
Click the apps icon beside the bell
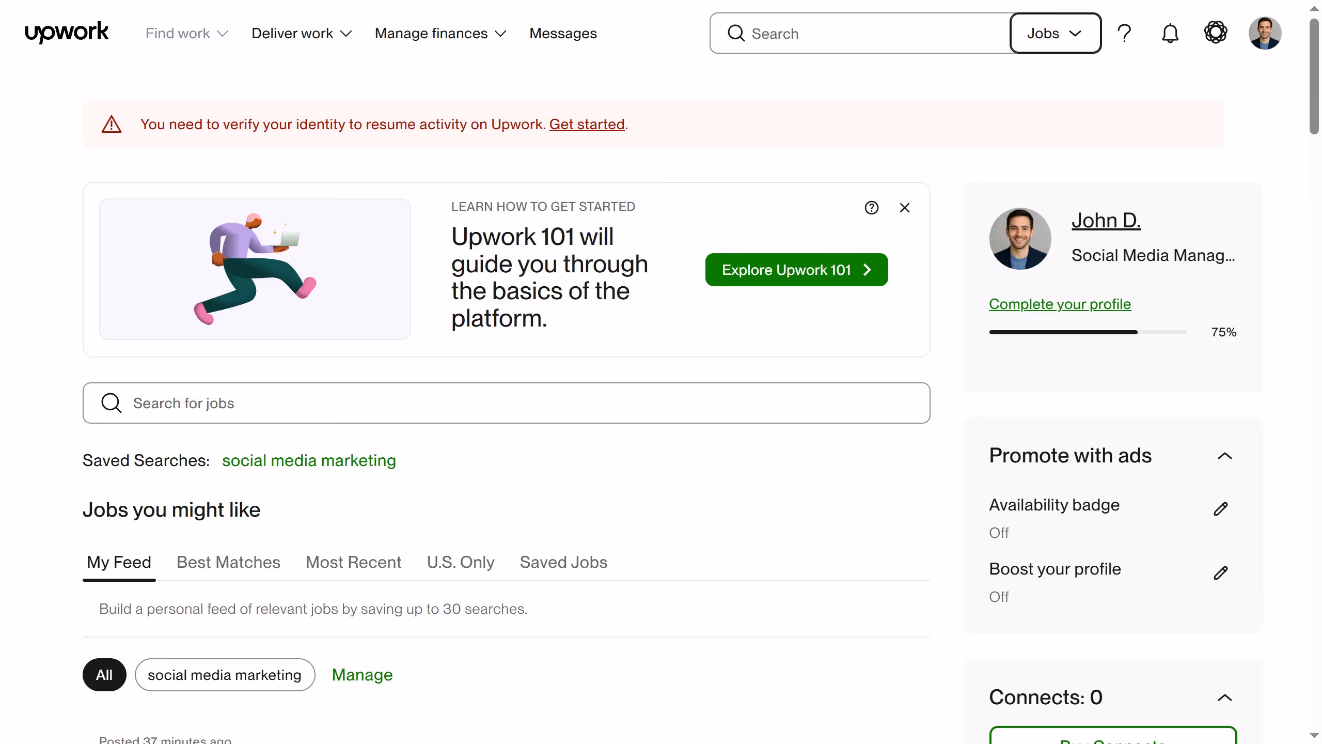click(x=1216, y=32)
